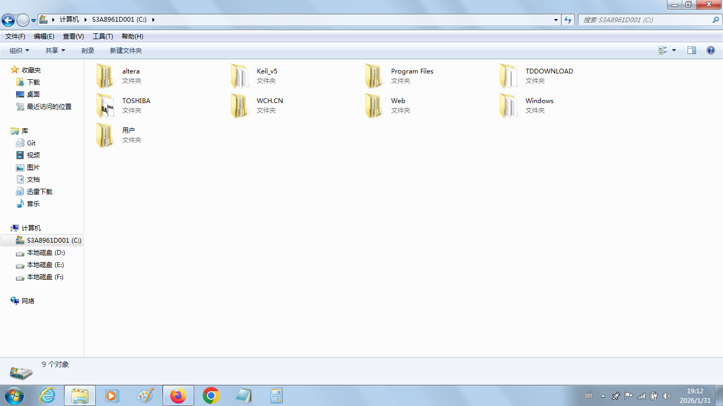
Task: Expand the view options dropdown arrow
Action: click(x=674, y=50)
